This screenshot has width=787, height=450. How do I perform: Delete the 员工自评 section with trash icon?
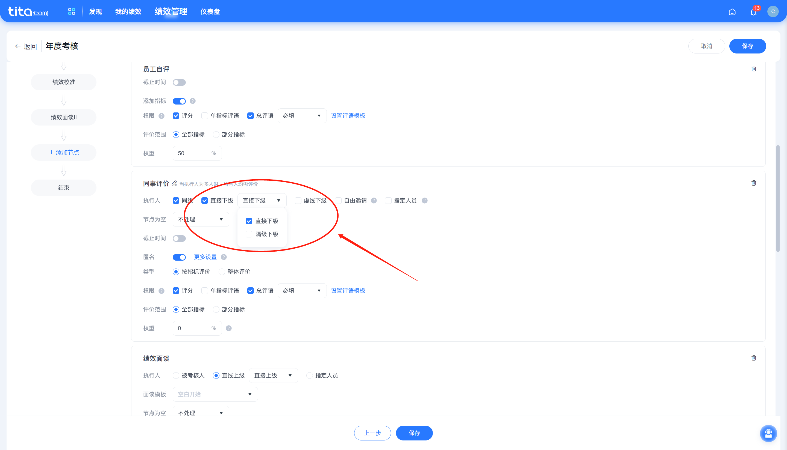pyautogui.click(x=754, y=68)
